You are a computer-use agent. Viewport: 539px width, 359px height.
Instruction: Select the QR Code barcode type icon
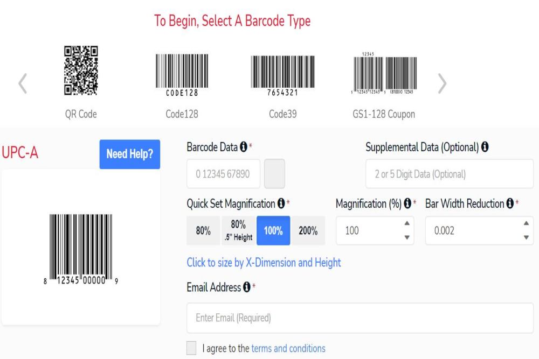[x=81, y=71]
